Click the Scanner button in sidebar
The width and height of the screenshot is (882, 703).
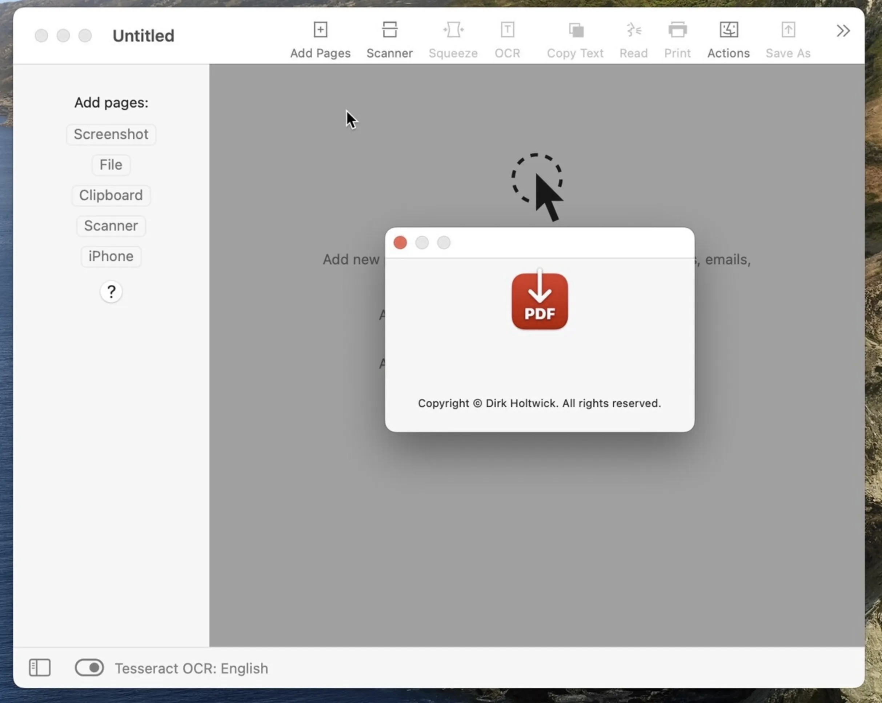[111, 225]
